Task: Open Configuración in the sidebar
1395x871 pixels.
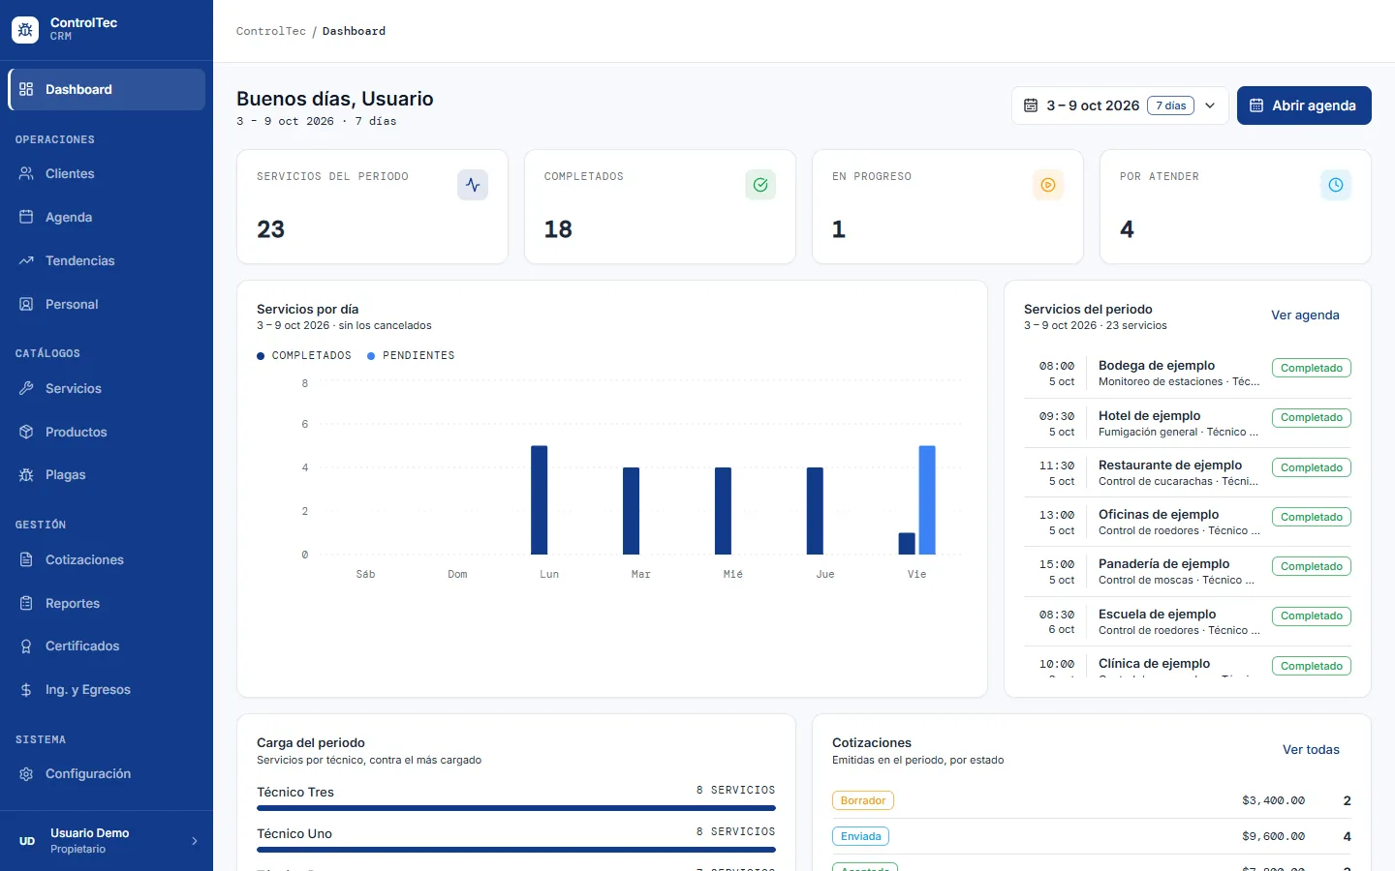Action: tap(107, 773)
